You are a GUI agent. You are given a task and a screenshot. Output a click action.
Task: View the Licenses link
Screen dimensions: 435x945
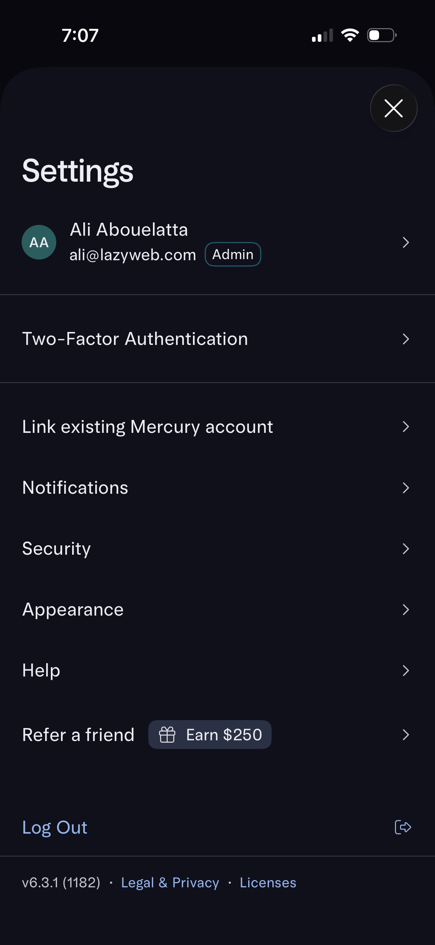[x=268, y=882]
